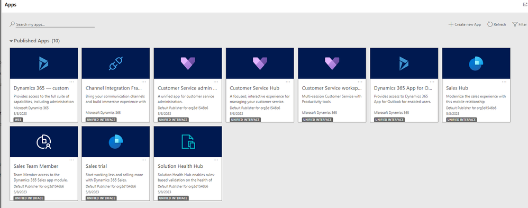
Task: Open Sales Team Member title
Action: point(36,166)
